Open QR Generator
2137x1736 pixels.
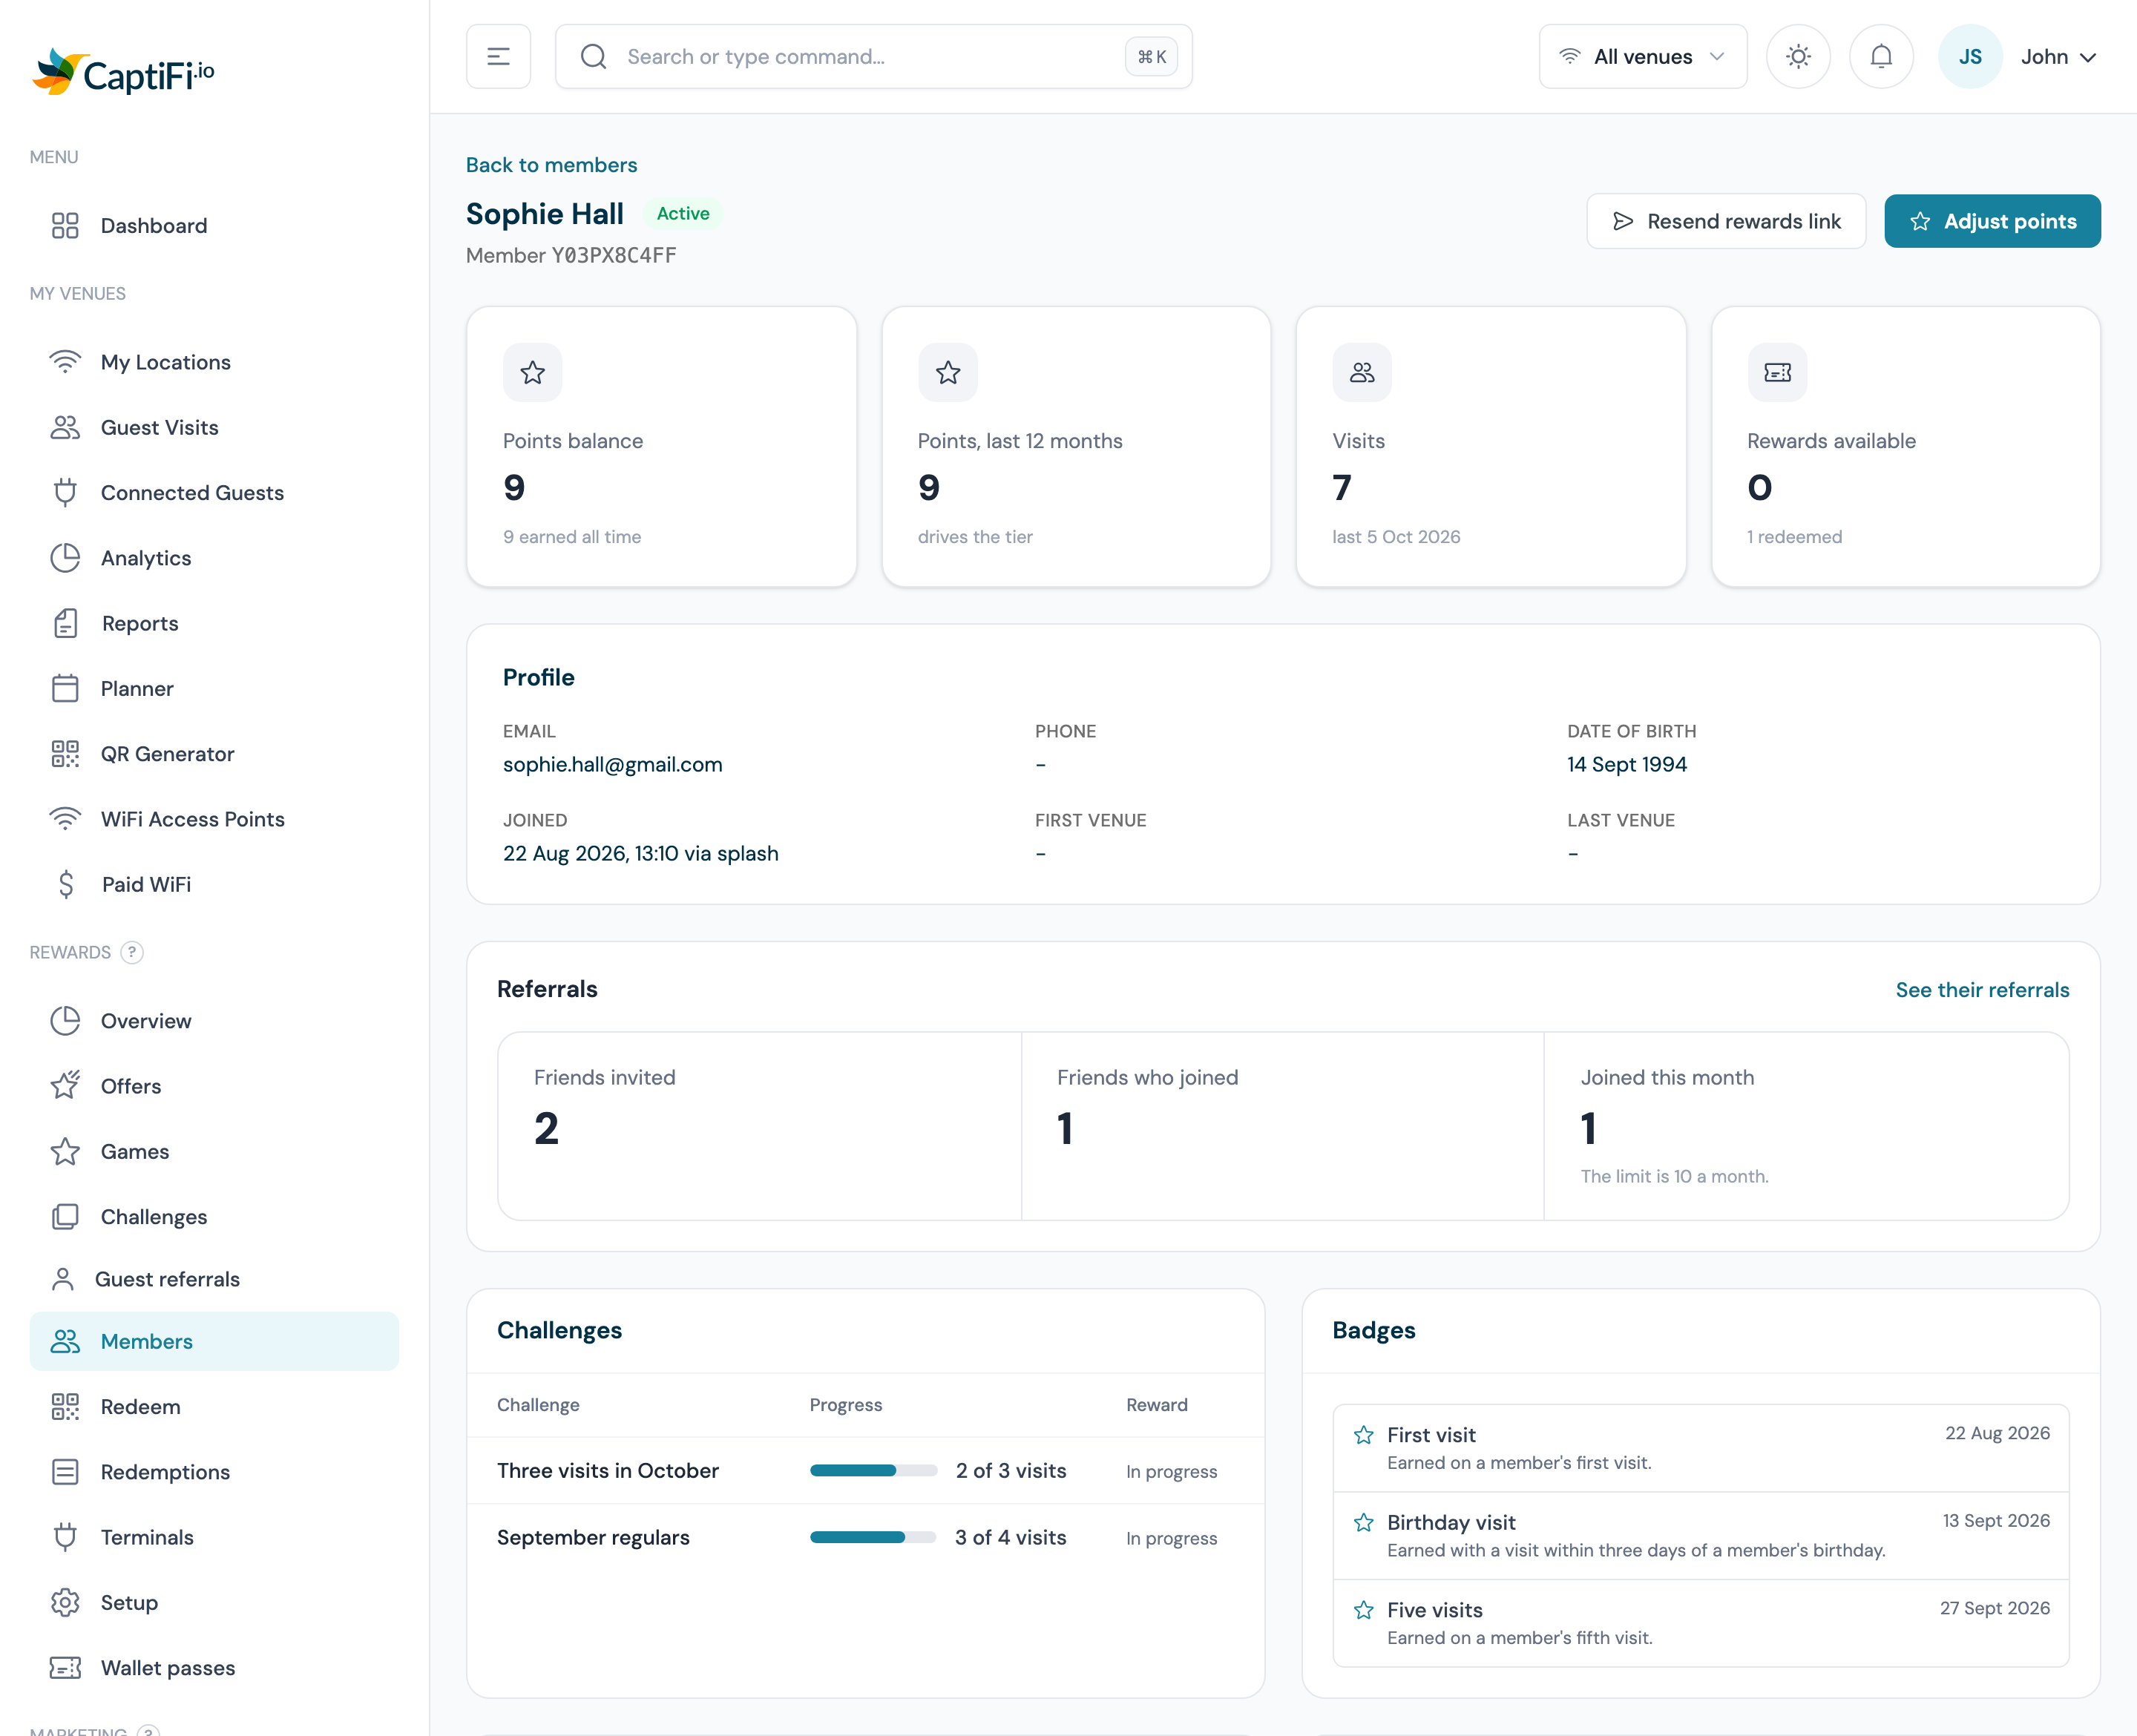pos(214,754)
